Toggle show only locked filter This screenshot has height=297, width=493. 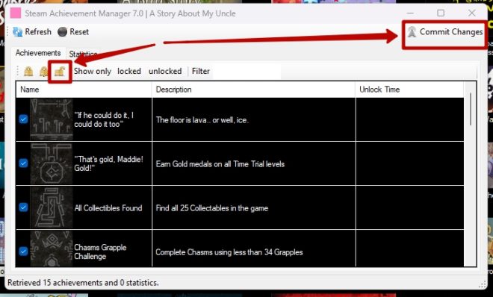[x=129, y=72]
